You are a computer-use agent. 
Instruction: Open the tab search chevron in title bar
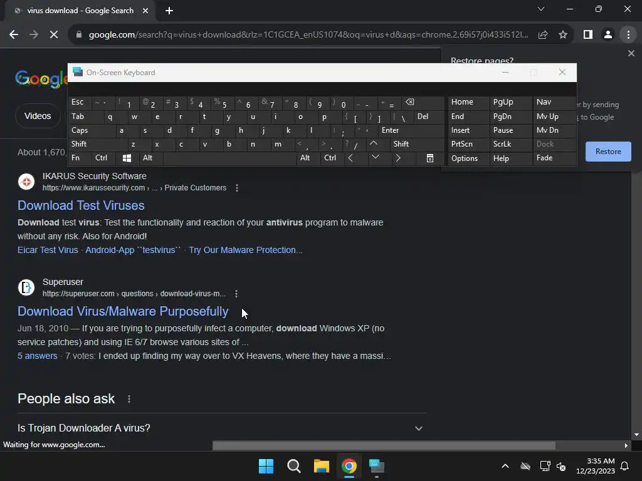(x=541, y=9)
